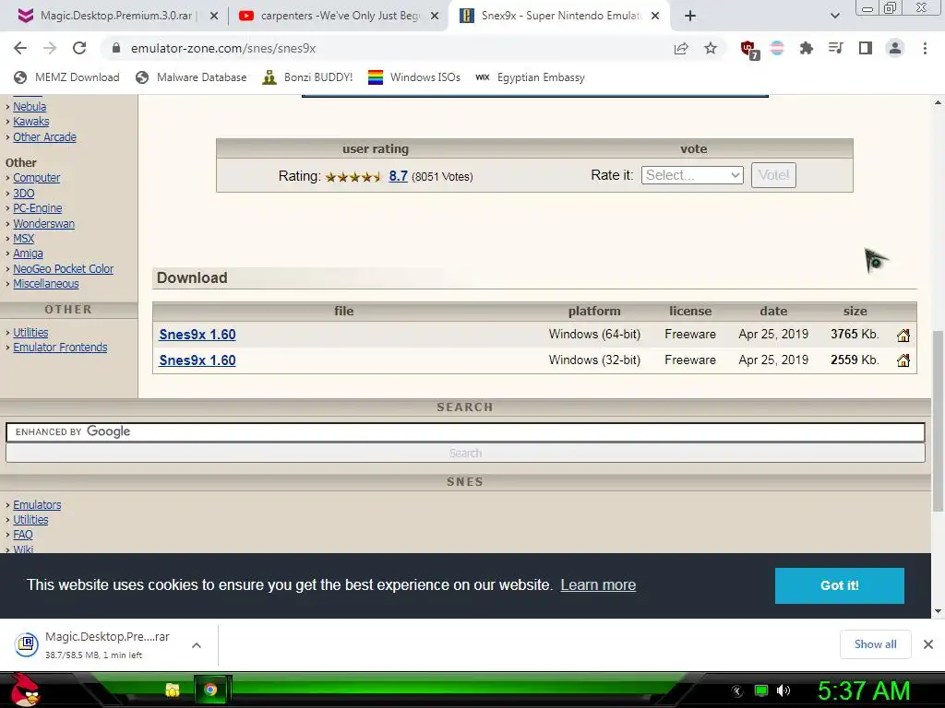945x708 pixels.
Task: Open the media control playlist icon
Action: [x=835, y=48]
